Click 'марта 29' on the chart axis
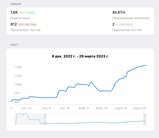159x138 pixels. (x=139, y=108)
